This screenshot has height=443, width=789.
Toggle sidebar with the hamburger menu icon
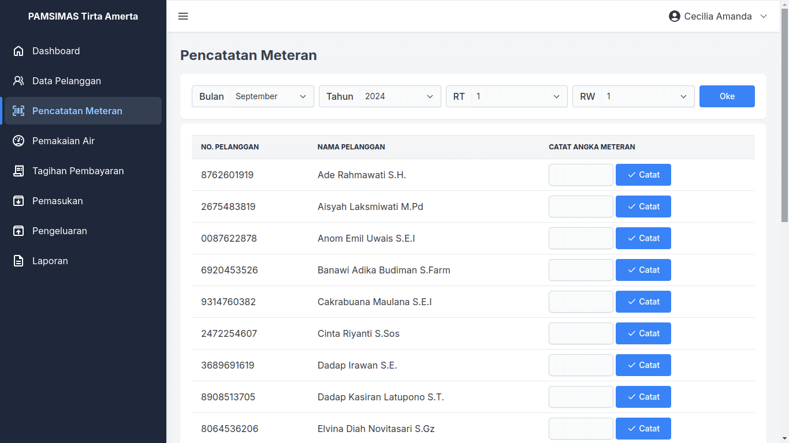tap(183, 16)
